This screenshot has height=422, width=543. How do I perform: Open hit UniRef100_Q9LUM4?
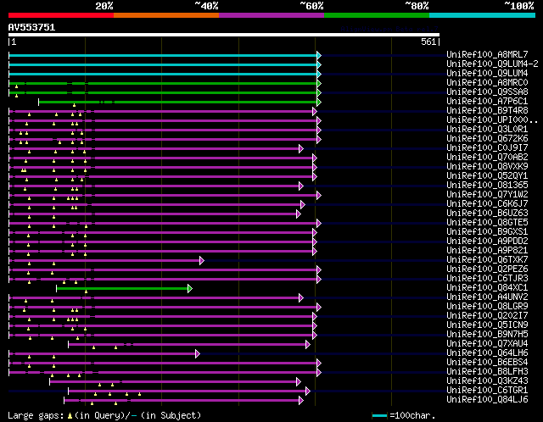(x=487, y=73)
